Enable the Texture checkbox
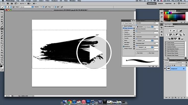This screenshot has height=105, width=188. 123,32
